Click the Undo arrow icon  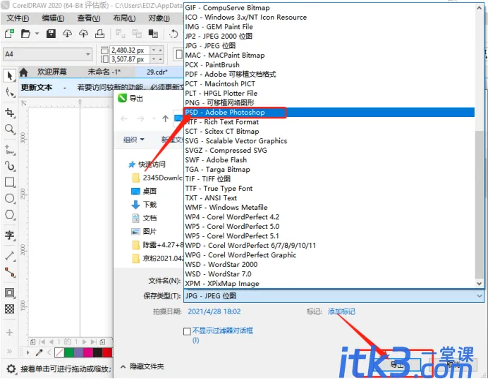tap(173, 33)
